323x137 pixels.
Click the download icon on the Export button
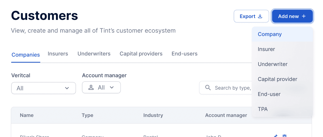click(260, 16)
